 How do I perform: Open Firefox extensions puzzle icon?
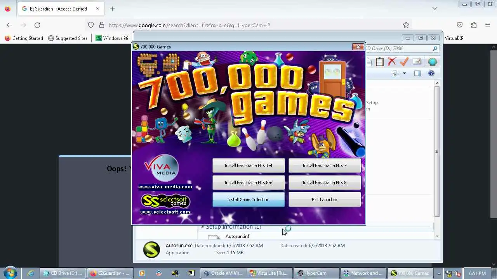(474, 25)
